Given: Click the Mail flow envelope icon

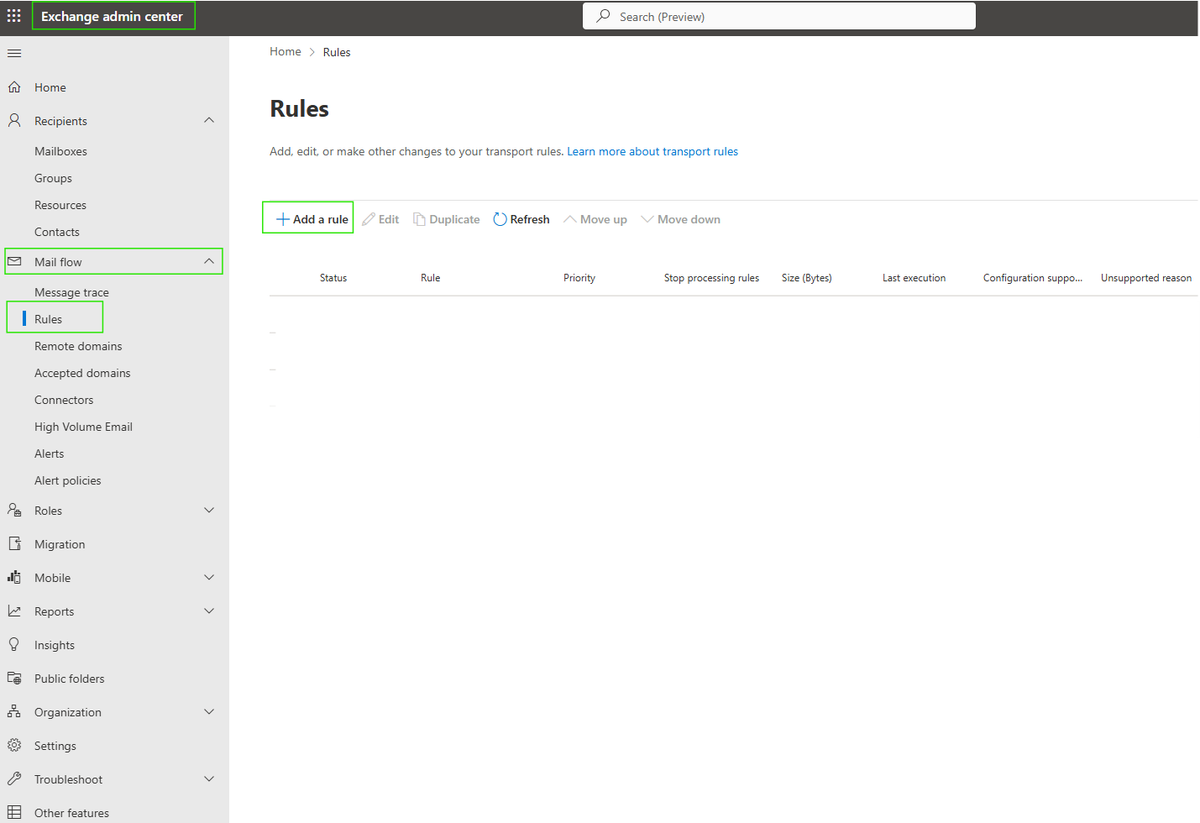Looking at the screenshot, I should point(14,262).
